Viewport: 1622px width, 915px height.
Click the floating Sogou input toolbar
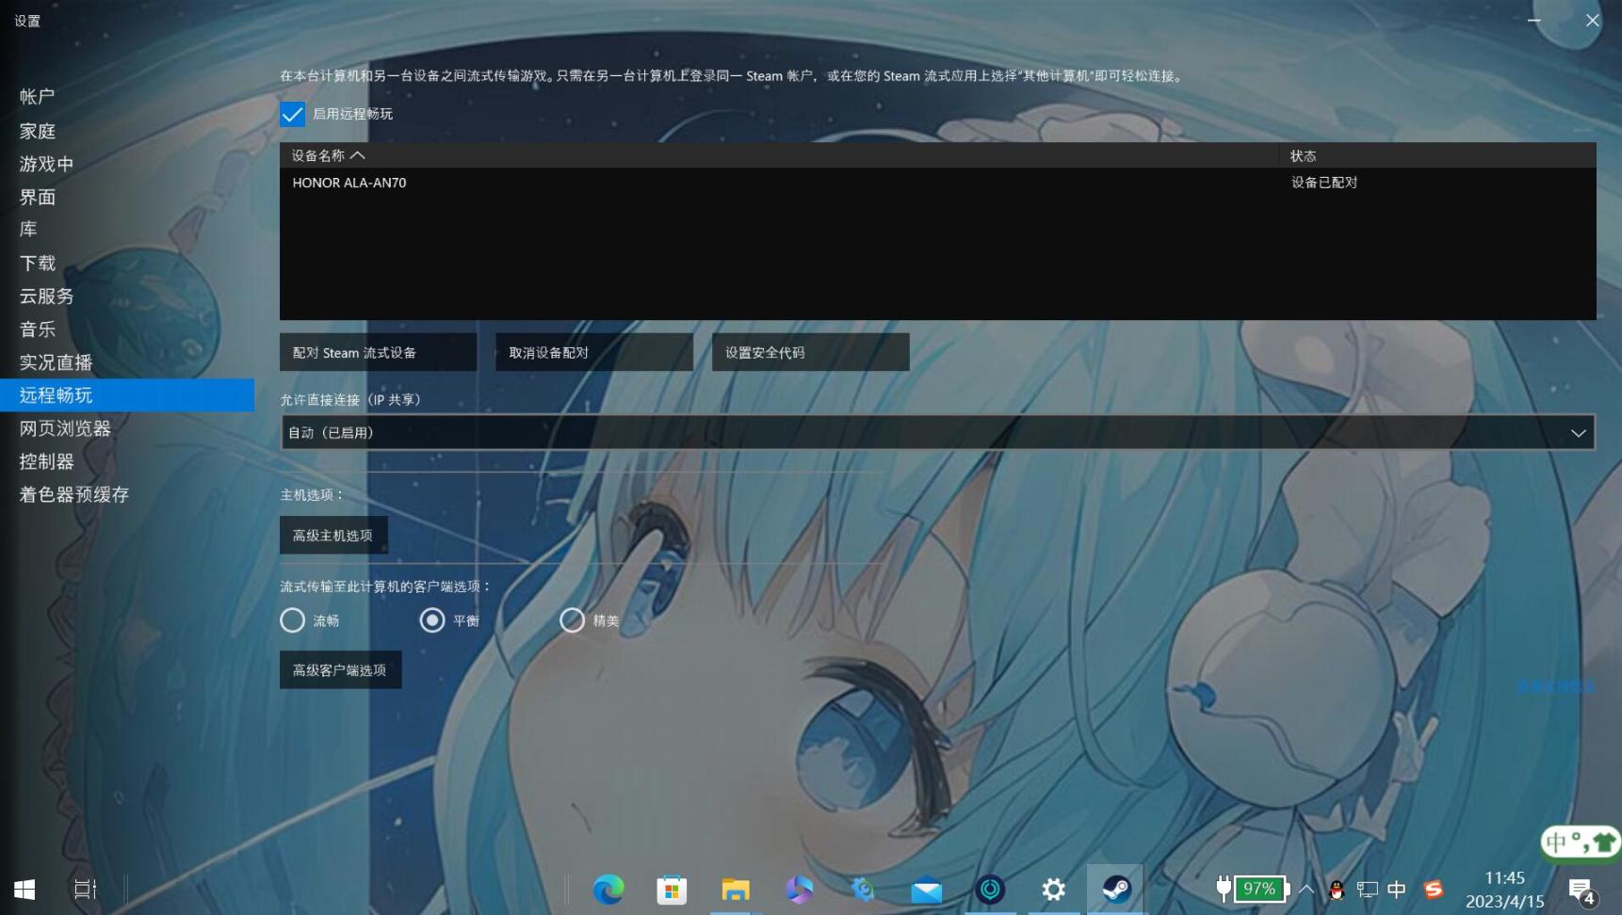tap(1581, 843)
